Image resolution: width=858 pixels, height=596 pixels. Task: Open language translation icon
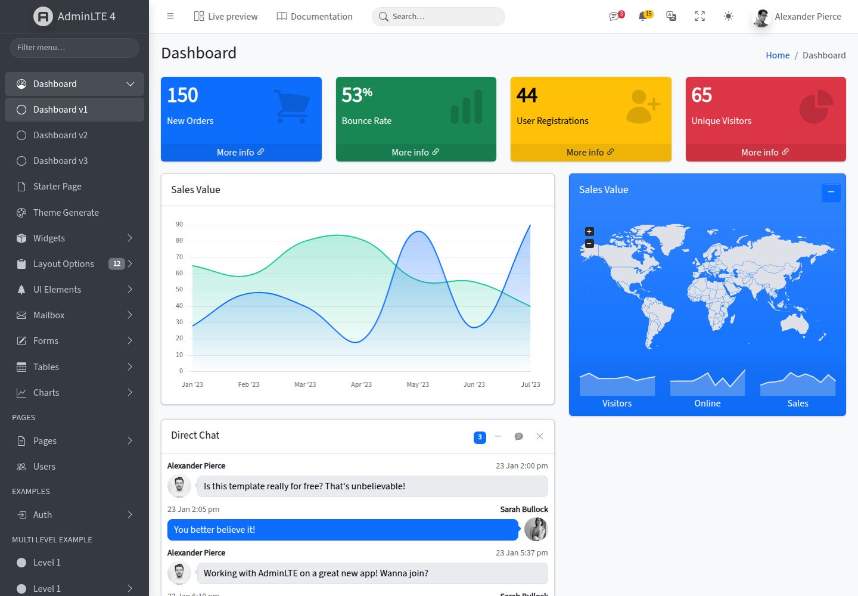(671, 16)
